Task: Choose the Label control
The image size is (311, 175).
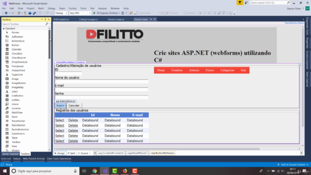Action: (x=15, y=91)
